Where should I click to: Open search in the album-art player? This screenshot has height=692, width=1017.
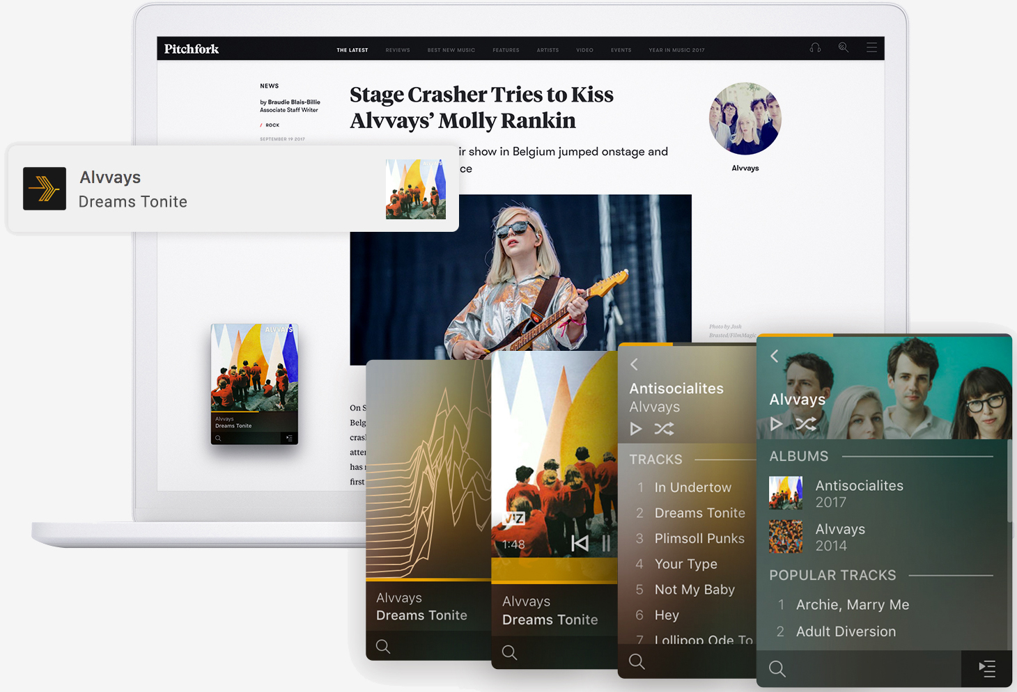509,652
